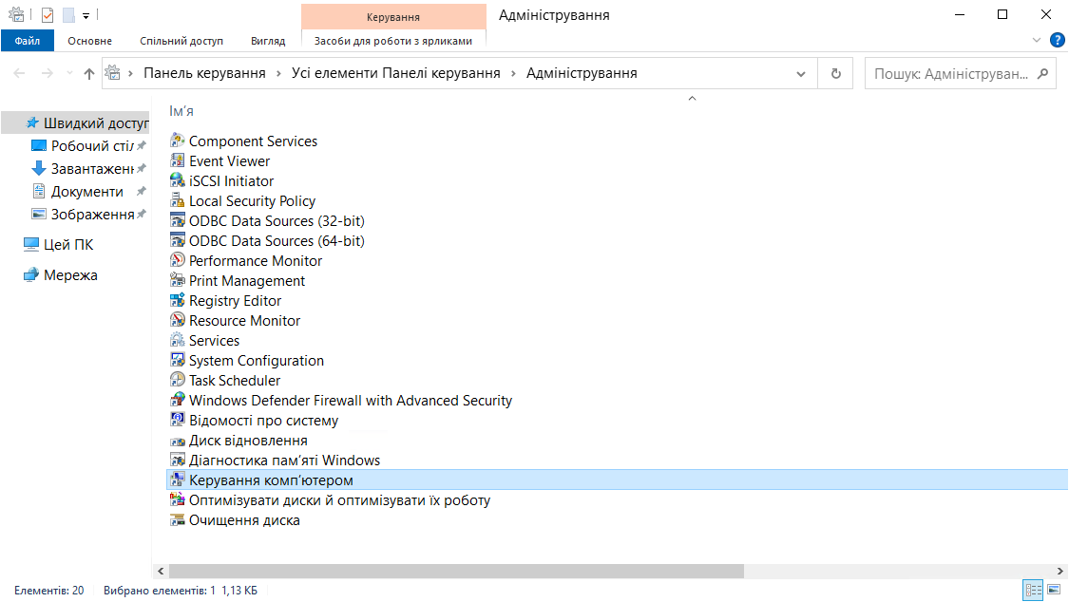1069x602 pixels.
Task: Refresh the current folder view
Action: 836,73
